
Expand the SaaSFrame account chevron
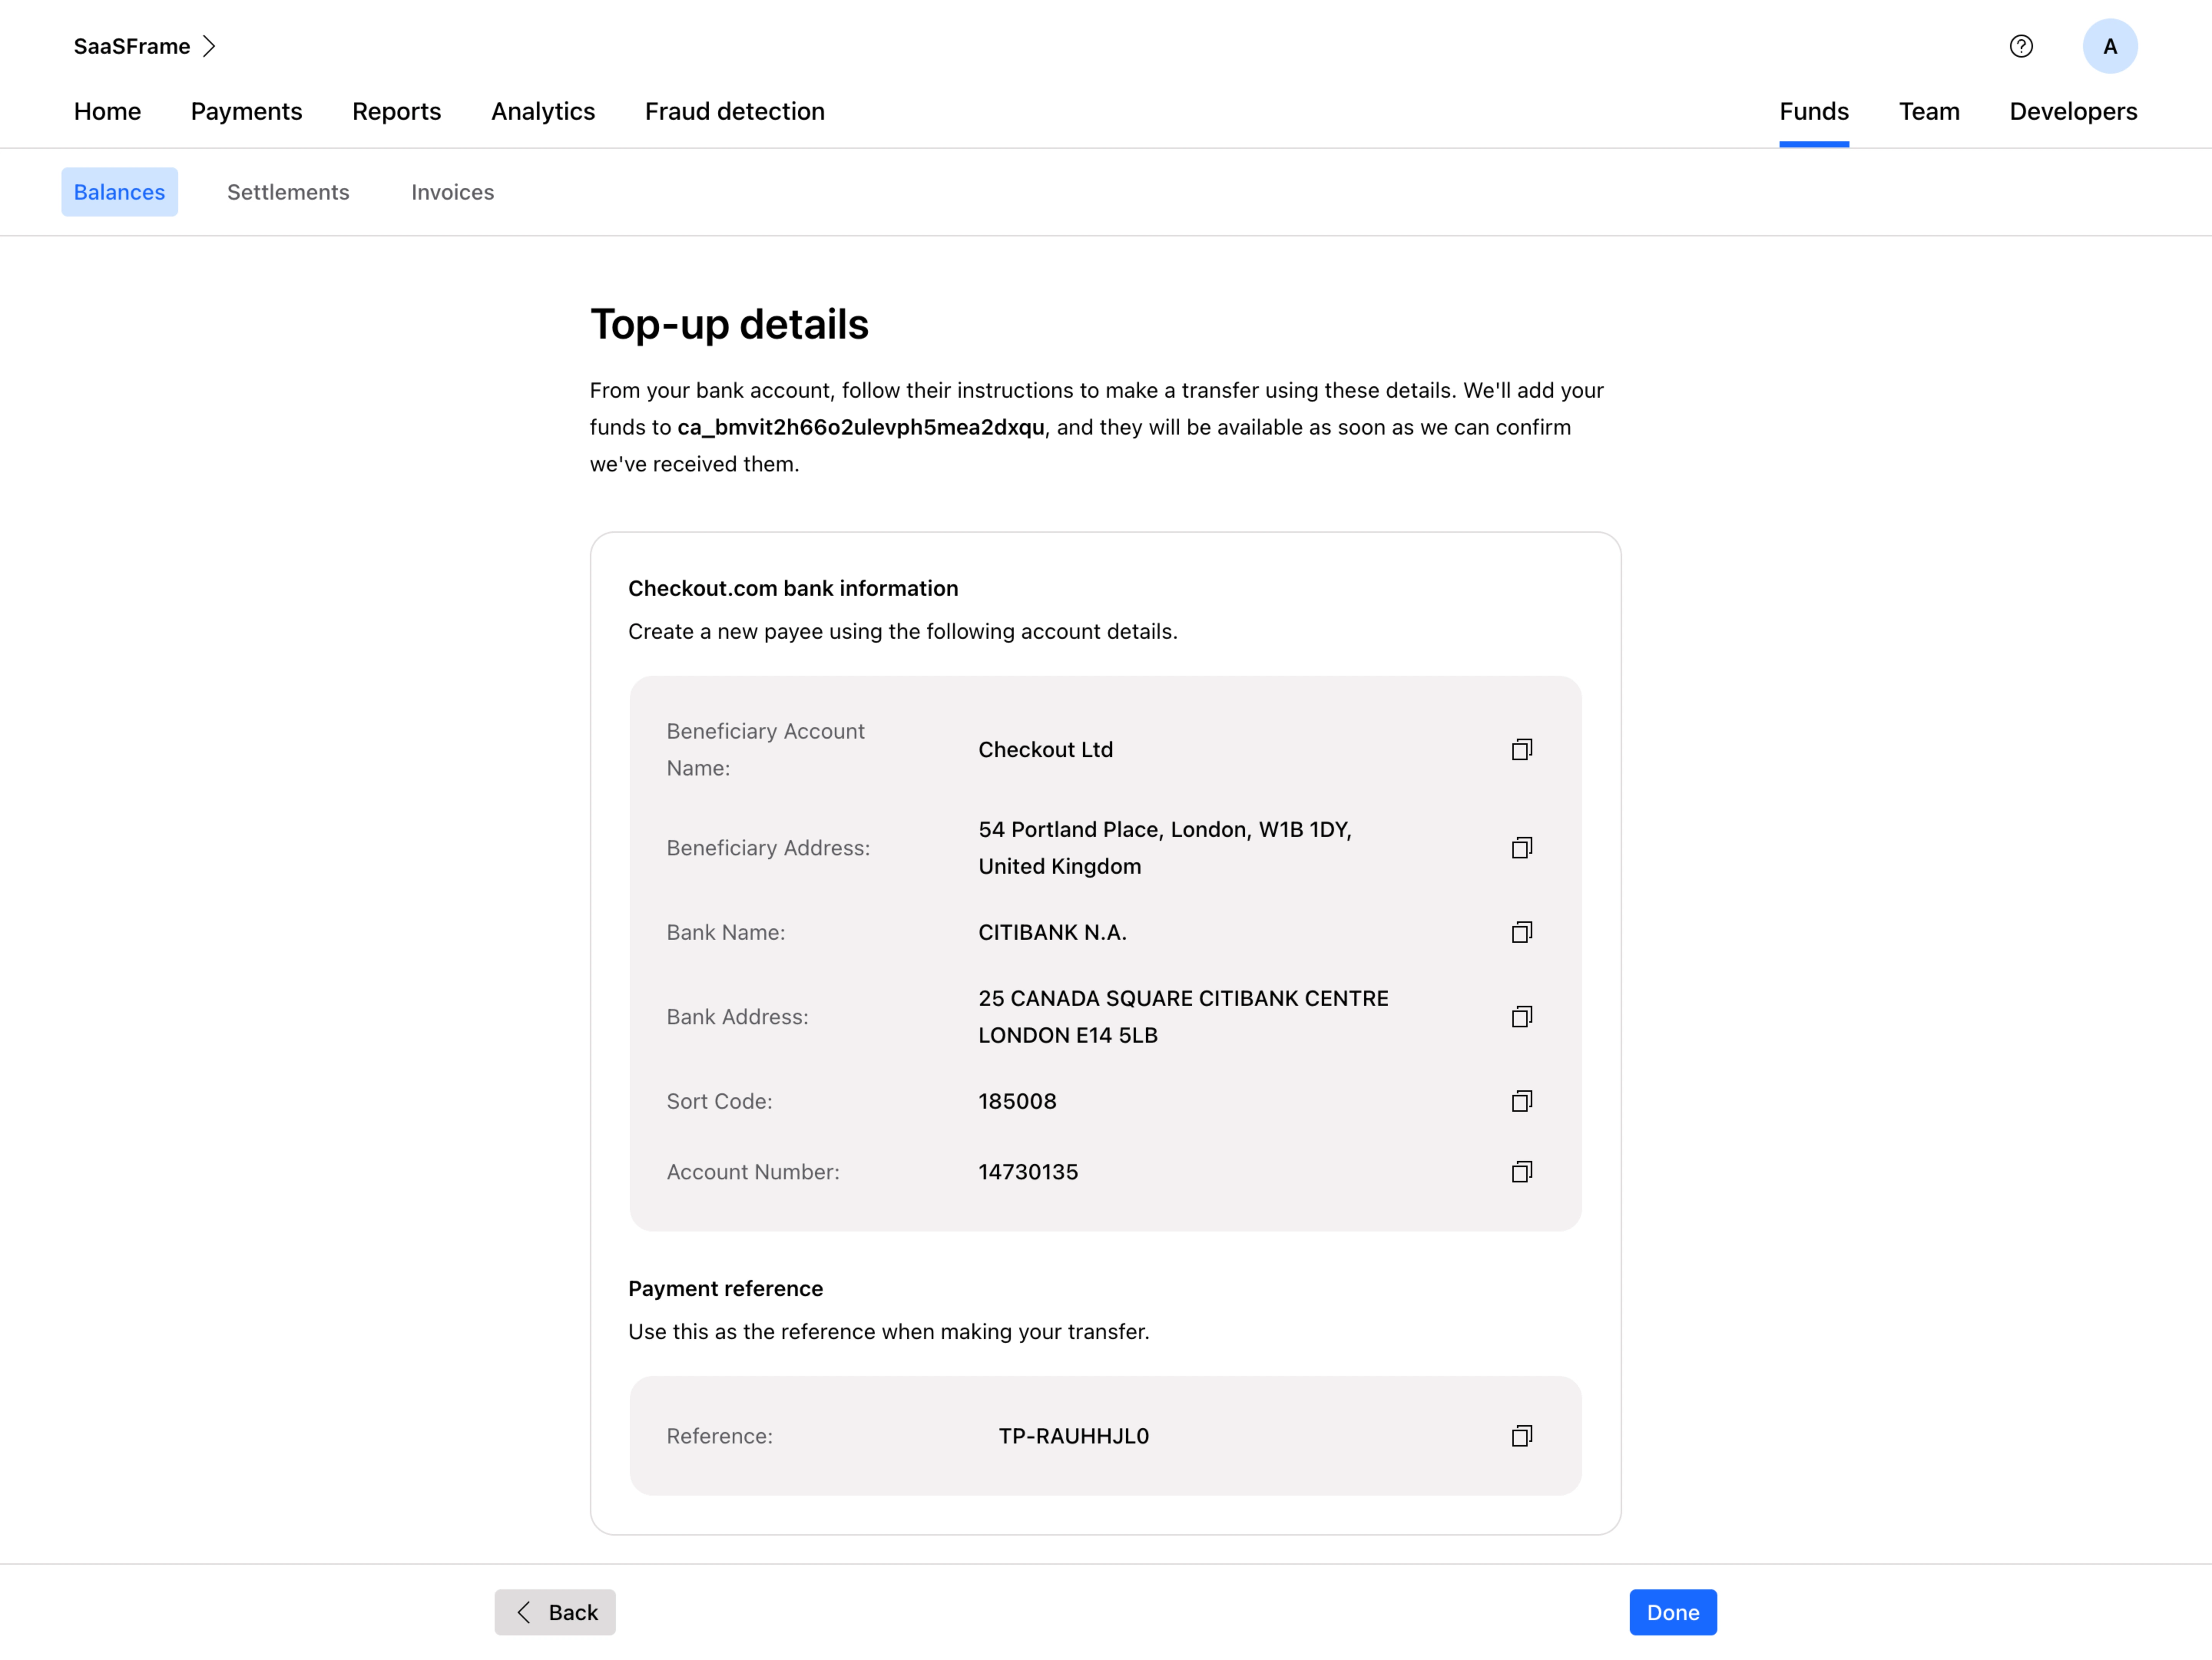[x=209, y=46]
